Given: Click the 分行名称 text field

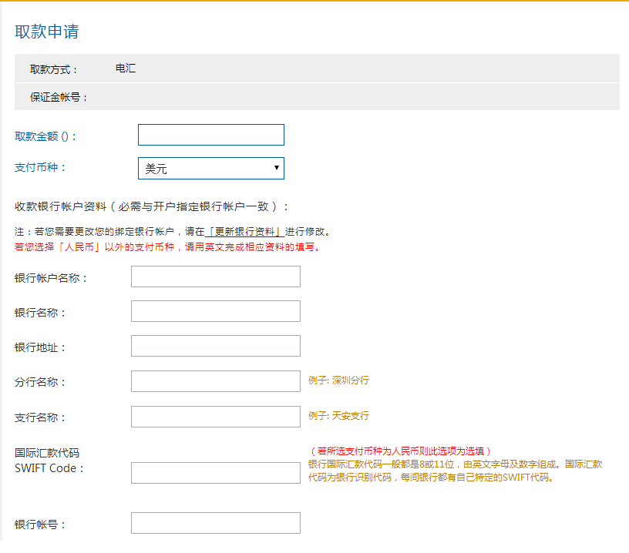Looking at the screenshot, I should click(215, 381).
